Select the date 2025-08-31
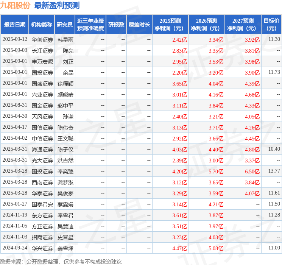 click(x=15, y=105)
